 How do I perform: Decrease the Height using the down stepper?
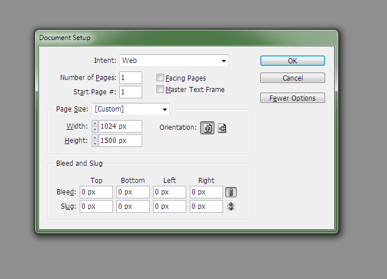tap(95, 144)
